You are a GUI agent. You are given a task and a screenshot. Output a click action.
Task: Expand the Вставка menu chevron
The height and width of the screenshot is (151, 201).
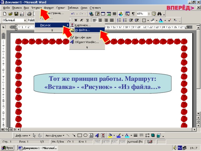click(52, 30)
